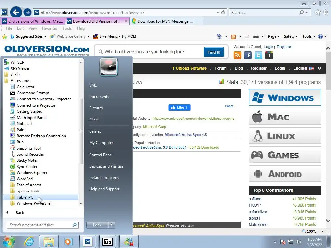Open Connect to a Network Projector
This screenshot has height=248, width=331.
(44, 99)
